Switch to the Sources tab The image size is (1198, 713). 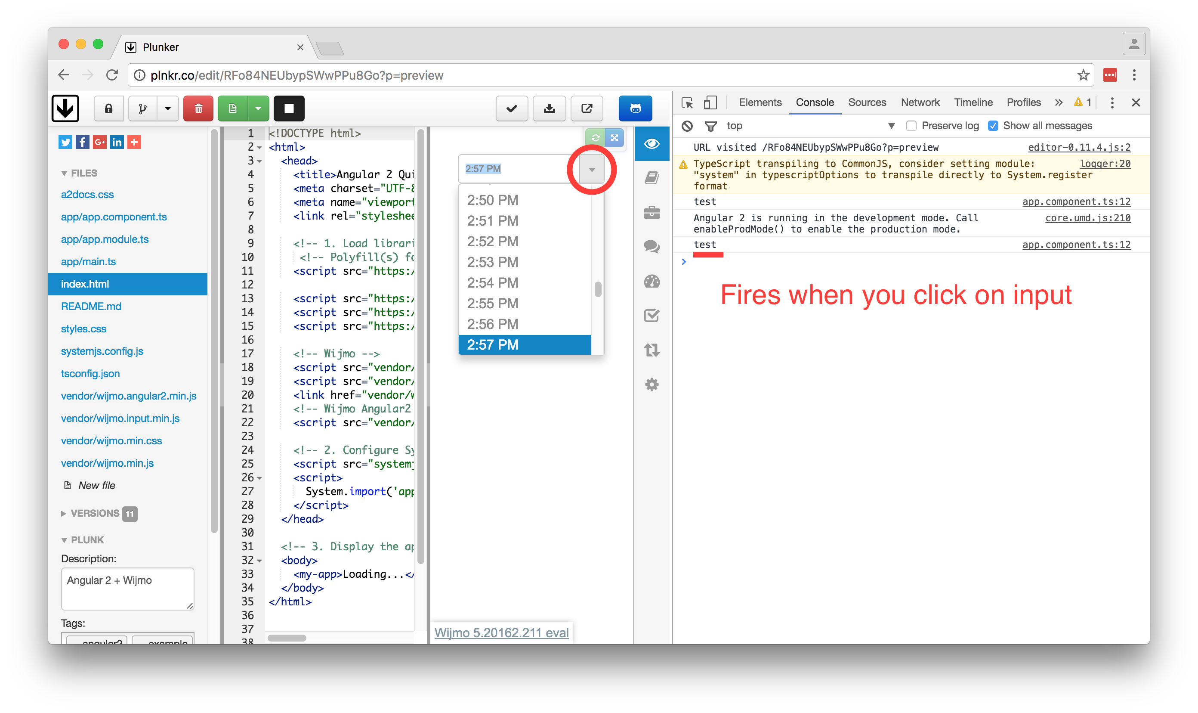(867, 102)
